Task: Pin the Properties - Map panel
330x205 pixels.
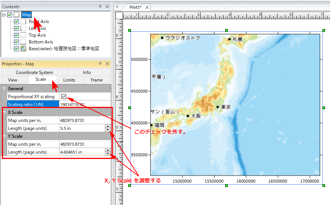Action: (100, 64)
